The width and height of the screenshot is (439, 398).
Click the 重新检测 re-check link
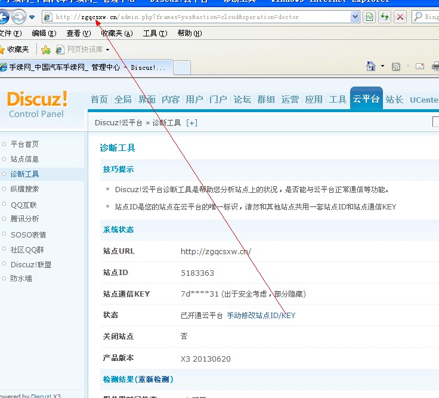click(x=153, y=380)
